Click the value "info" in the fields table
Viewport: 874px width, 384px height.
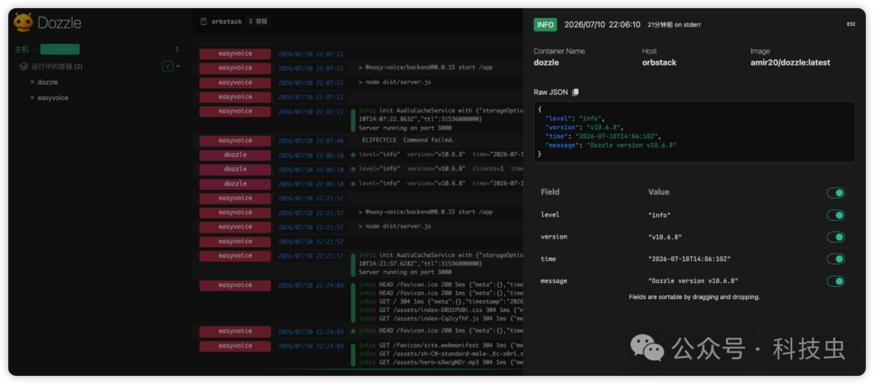(x=660, y=215)
